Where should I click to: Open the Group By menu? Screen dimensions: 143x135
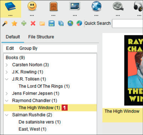(28, 48)
